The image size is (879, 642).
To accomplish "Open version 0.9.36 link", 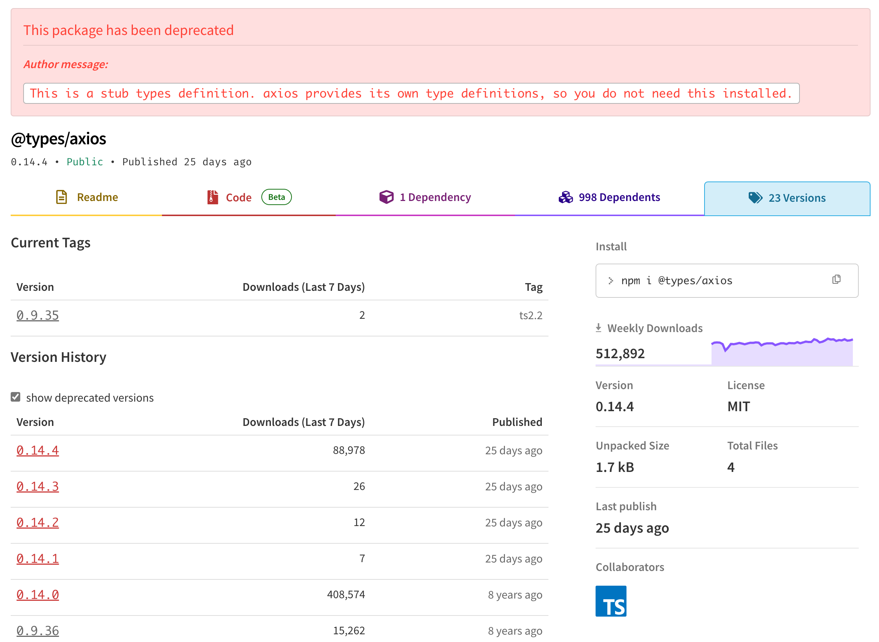I will (38, 630).
